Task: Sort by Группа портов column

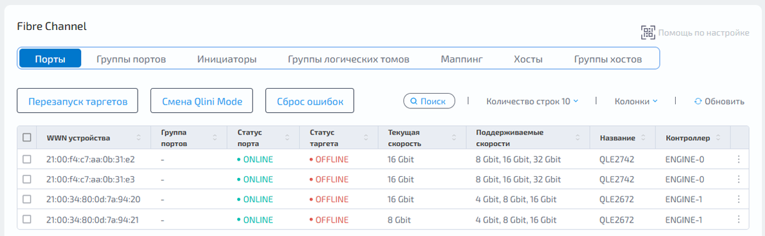Action: [215, 138]
